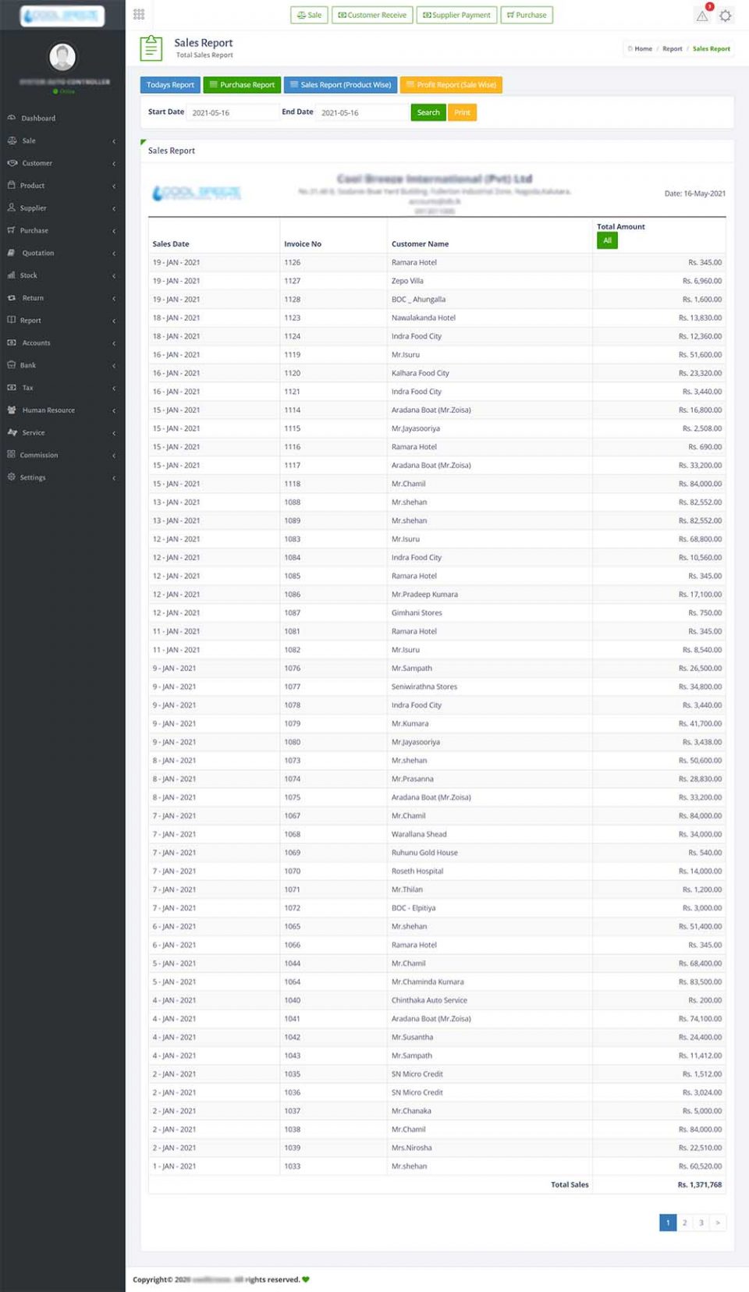Image resolution: width=749 pixels, height=1292 pixels.
Task: Click the notification alert triangle icon
Action: (x=702, y=16)
